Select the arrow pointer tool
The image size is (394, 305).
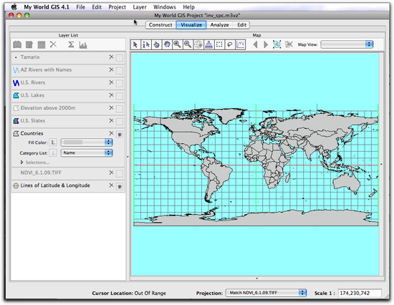click(135, 44)
